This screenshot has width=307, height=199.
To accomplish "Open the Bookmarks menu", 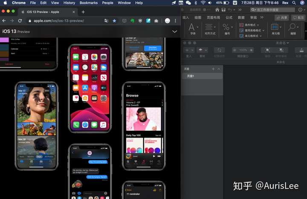I will [x=89, y=3].
